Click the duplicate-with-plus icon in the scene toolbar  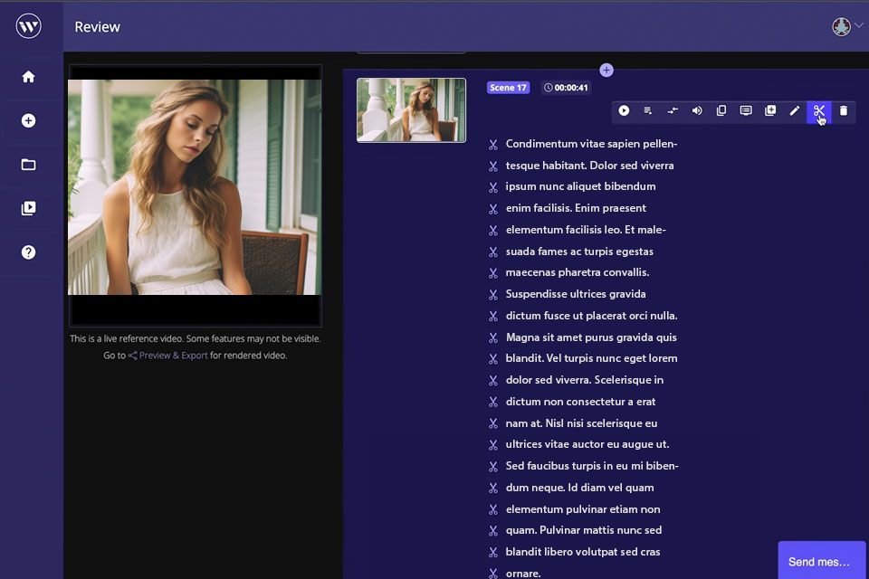[770, 110]
